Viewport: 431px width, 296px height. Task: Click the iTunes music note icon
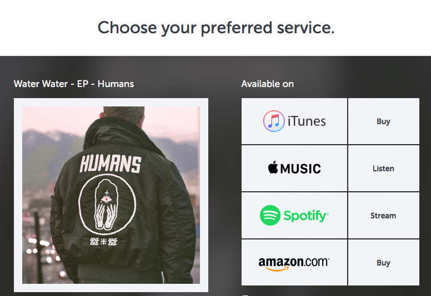coord(274,121)
